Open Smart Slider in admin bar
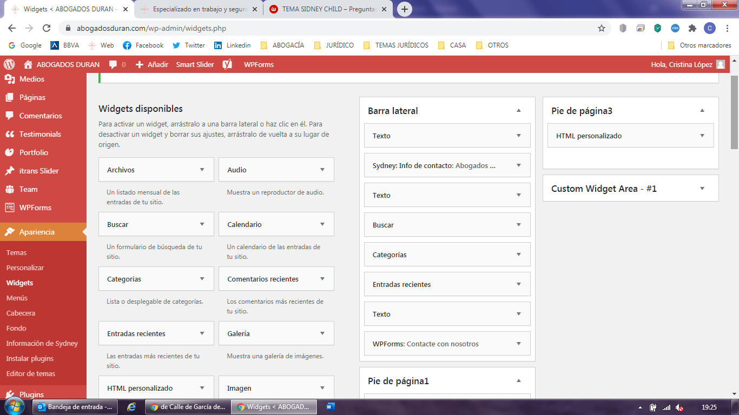This screenshot has width=739, height=415. (195, 64)
